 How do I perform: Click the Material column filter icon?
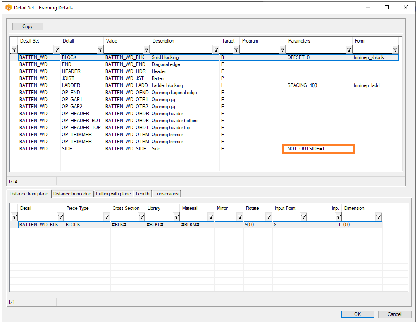tap(211, 217)
